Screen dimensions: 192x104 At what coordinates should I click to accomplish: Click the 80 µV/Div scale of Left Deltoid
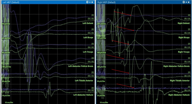coord(6,24)
